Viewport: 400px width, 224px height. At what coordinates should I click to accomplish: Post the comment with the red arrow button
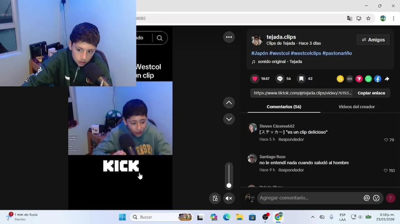click(390, 198)
